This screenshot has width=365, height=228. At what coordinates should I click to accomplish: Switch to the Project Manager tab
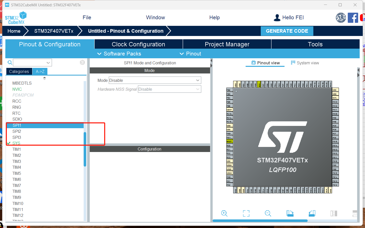pos(227,44)
